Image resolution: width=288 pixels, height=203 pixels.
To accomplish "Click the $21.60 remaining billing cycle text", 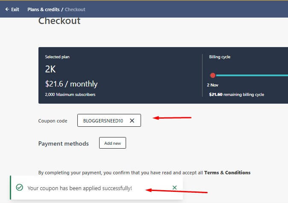I will coord(237,95).
